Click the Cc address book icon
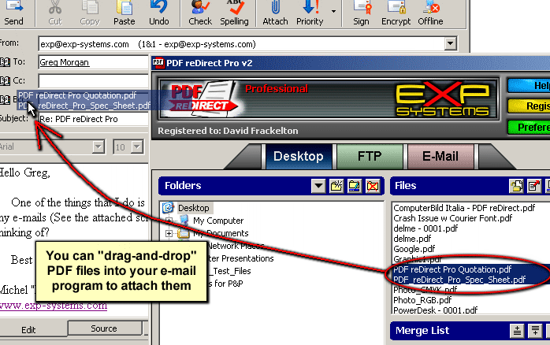Image resolution: width=550 pixels, height=345 pixels. [5, 81]
